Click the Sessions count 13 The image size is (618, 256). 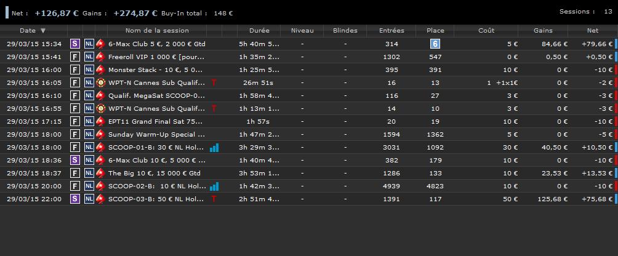(x=608, y=12)
